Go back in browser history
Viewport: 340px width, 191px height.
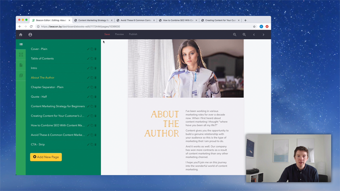(x=20, y=27)
